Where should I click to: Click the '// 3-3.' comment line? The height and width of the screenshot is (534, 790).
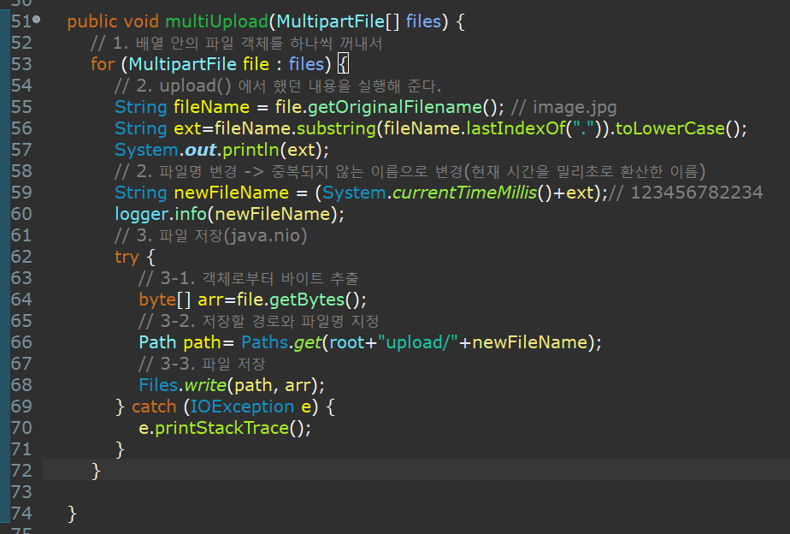202,364
